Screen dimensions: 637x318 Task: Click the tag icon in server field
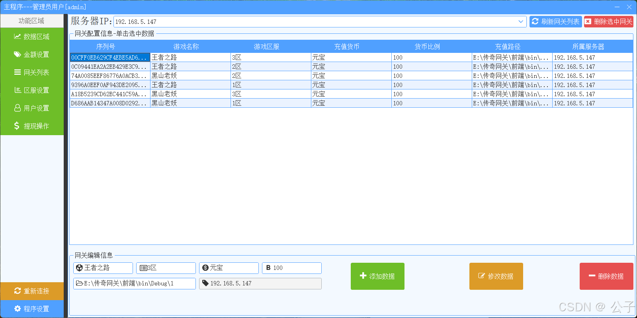click(x=205, y=283)
